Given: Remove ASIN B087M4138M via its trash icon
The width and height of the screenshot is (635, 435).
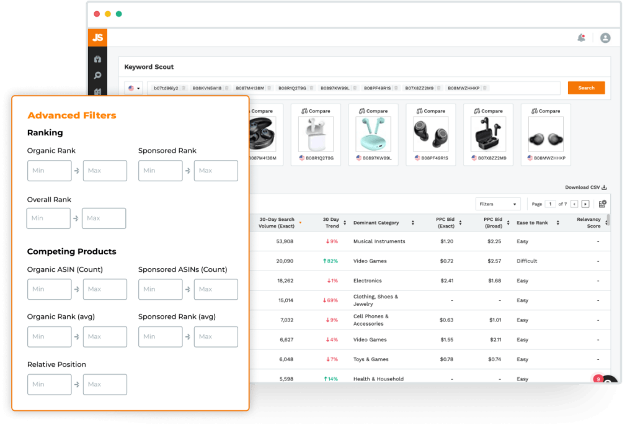Looking at the screenshot, I should click(x=269, y=88).
